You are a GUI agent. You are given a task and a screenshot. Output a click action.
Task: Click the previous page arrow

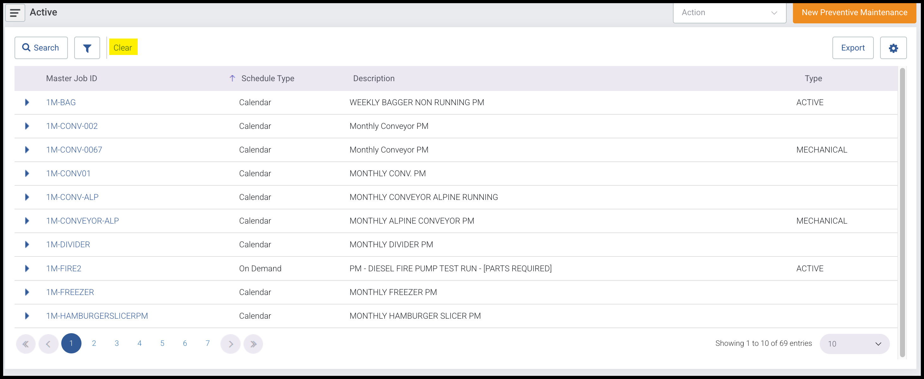pos(48,344)
